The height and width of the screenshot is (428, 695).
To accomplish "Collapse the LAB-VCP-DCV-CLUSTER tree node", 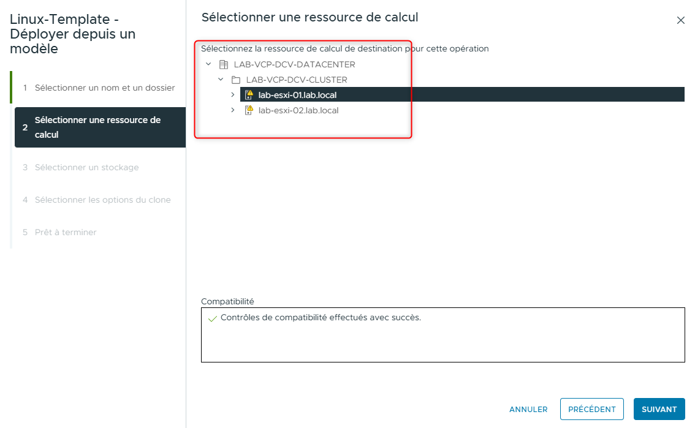I will 221,80.
